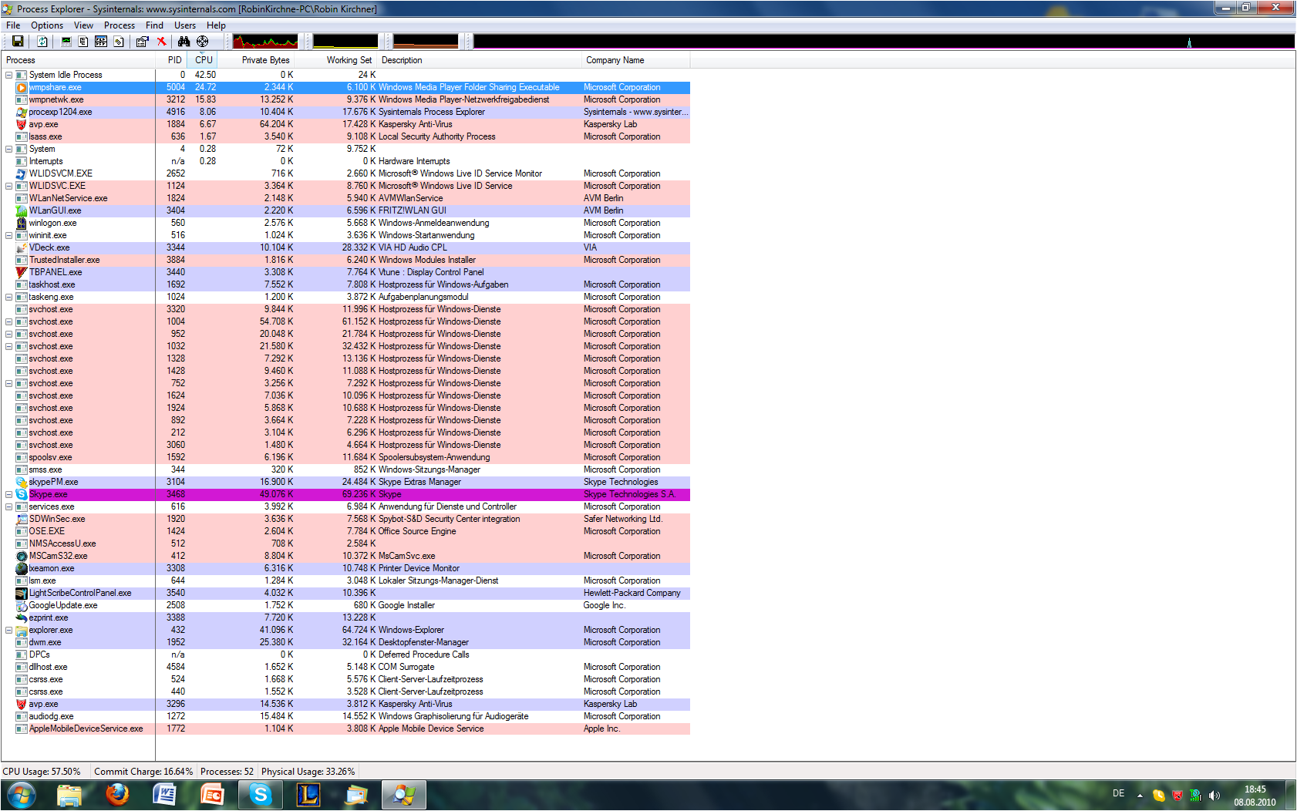Click the Kaspersky icon of avp.exe PID 1884
The width and height of the screenshot is (1297, 811).
coord(22,125)
